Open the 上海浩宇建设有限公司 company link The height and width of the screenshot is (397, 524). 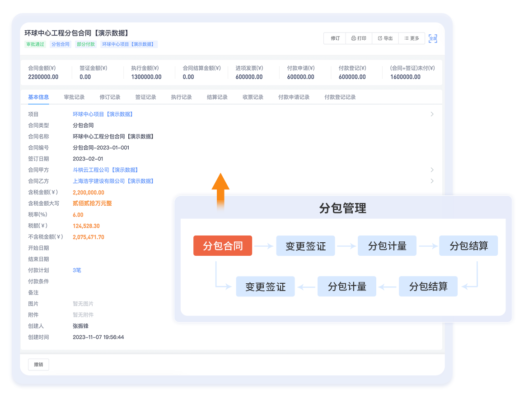click(113, 181)
